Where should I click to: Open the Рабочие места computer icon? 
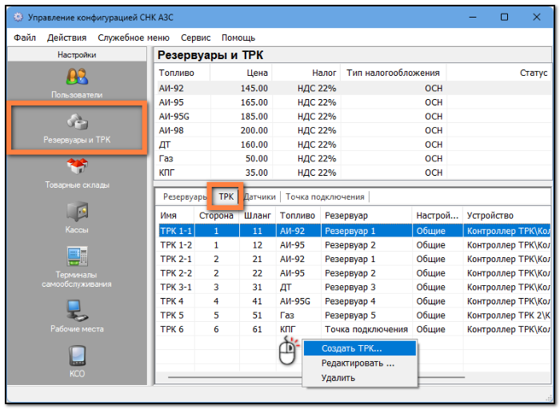pyautogui.click(x=77, y=310)
